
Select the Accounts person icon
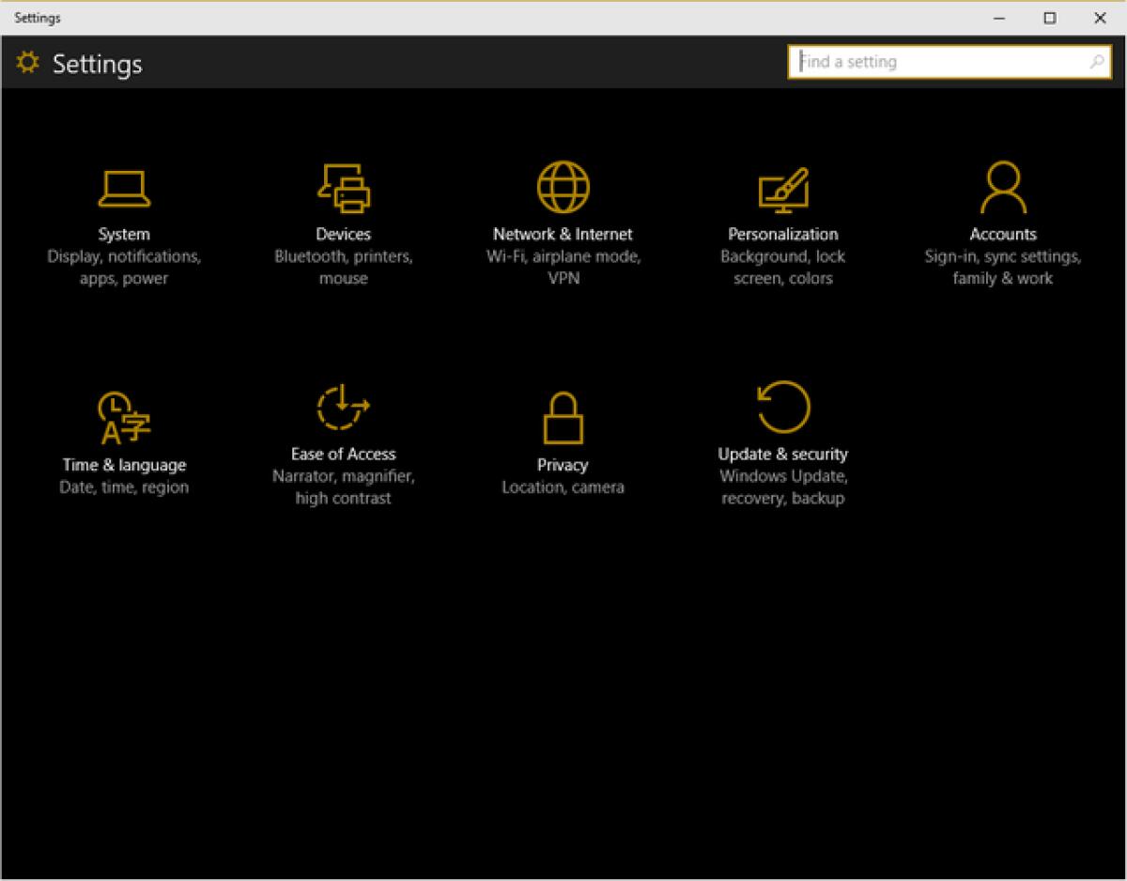(x=1003, y=186)
